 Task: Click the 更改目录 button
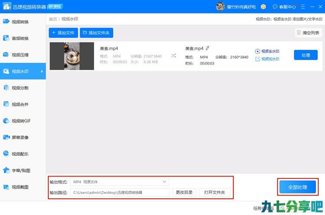[x=184, y=193]
